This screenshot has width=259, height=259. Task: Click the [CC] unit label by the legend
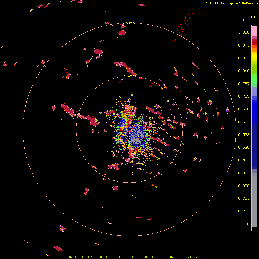click(x=245, y=20)
